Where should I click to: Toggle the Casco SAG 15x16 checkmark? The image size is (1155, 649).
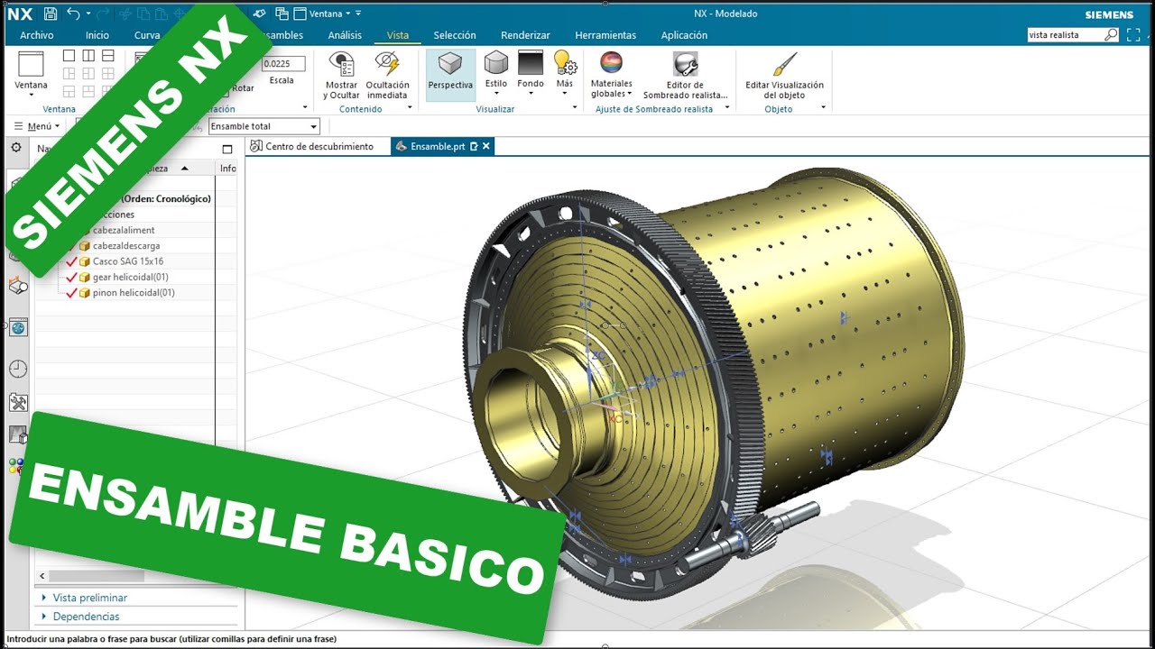click(71, 261)
